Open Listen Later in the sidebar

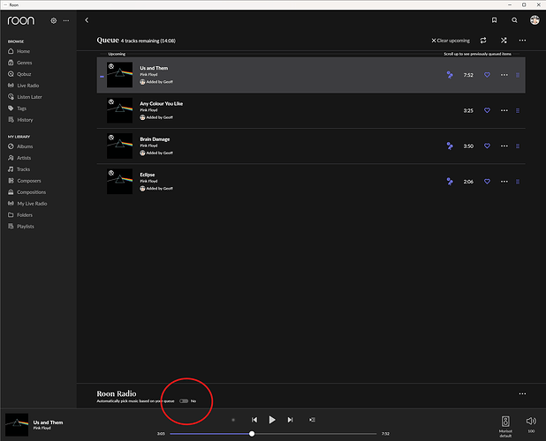point(25,97)
